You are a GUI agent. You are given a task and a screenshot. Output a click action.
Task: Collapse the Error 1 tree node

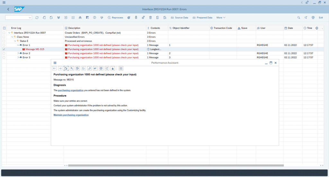(x=18, y=45)
